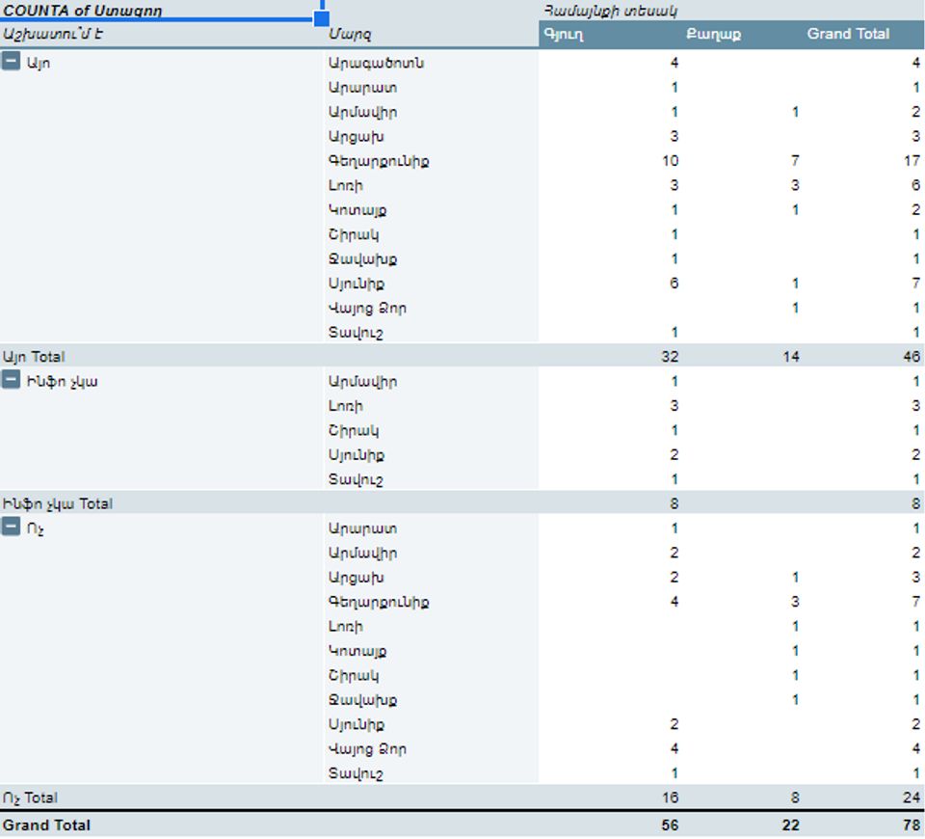Image resolution: width=925 pixels, height=839 pixels.
Task: Select Վայոց Ձոր label in Ոչ group
Action: tap(367, 749)
